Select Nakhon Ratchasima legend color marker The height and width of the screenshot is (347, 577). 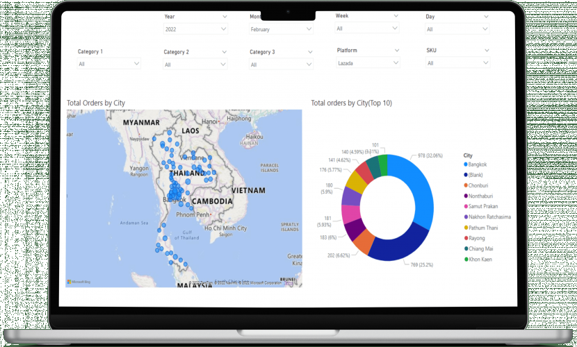click(466, 217)
